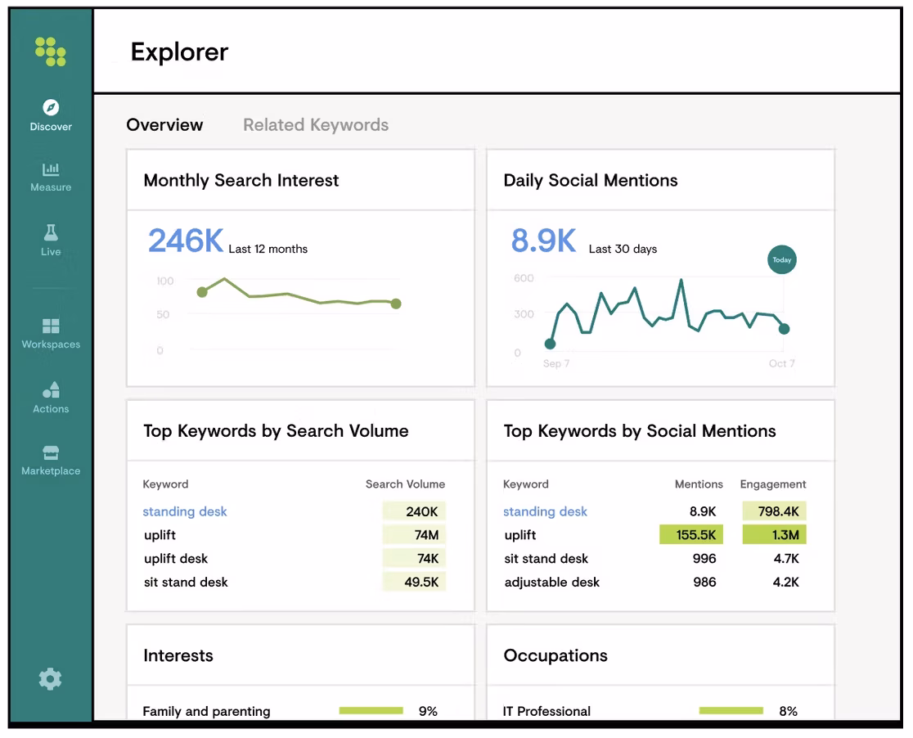Click the Sep 7 start point on mentions chart

point(550,344)
